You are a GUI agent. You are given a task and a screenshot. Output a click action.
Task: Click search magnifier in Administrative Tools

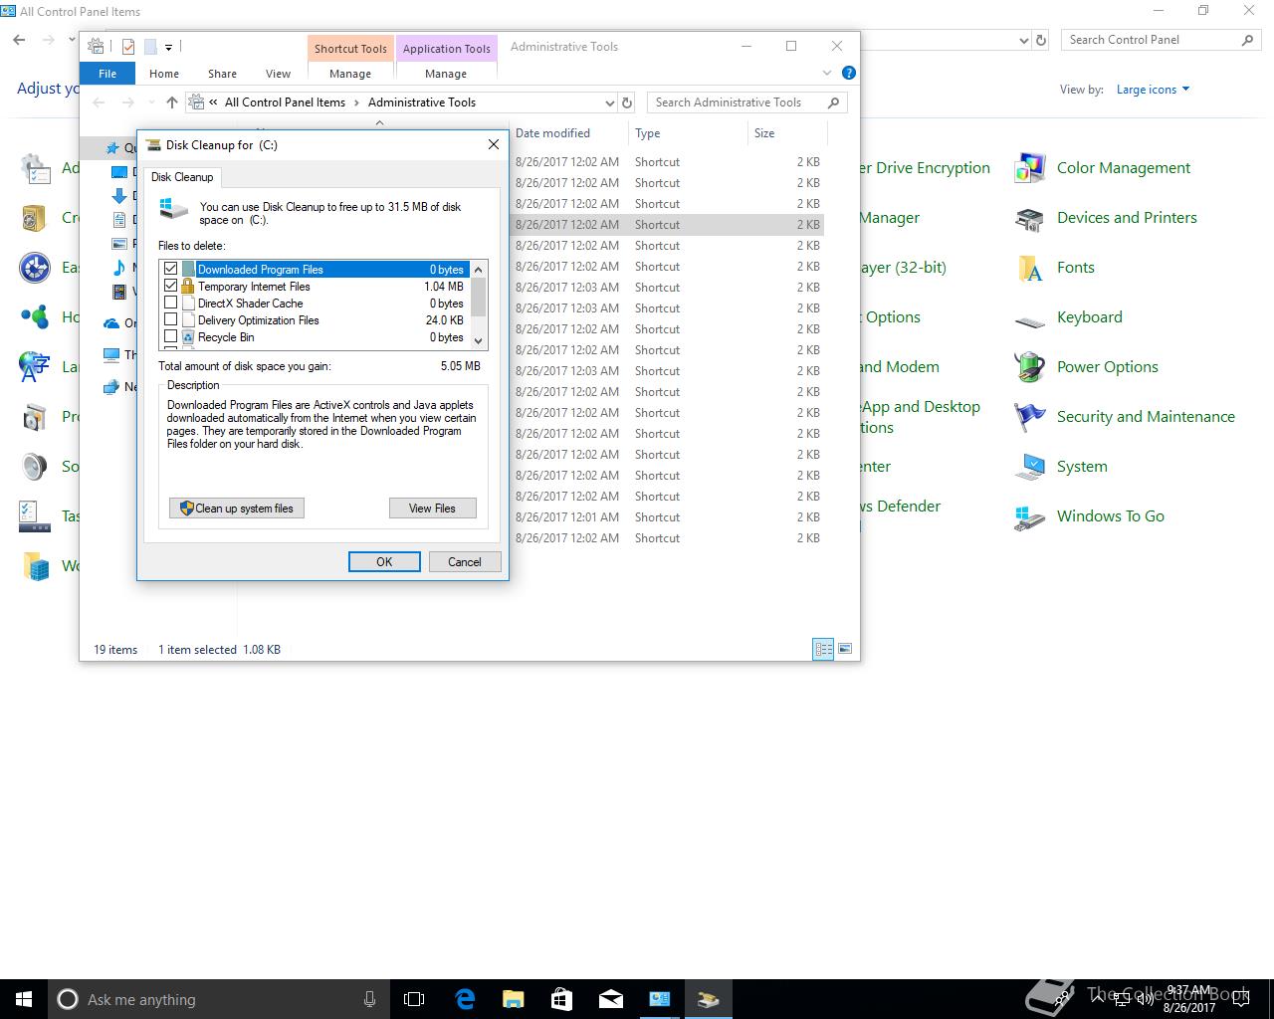pos(834,102)
